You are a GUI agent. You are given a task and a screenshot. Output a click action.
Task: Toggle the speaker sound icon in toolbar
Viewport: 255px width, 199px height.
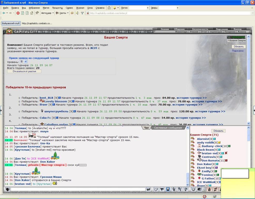coord(78,13)
